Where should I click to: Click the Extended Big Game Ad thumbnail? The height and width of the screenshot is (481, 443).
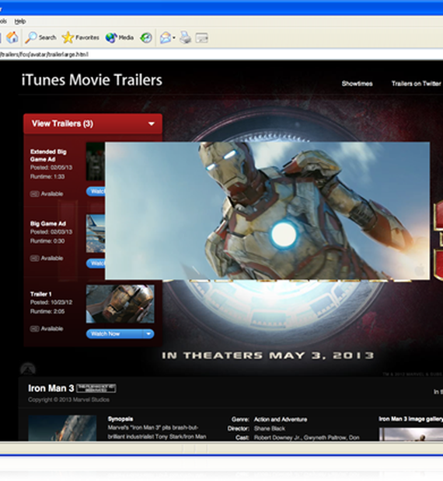point(96,161)
